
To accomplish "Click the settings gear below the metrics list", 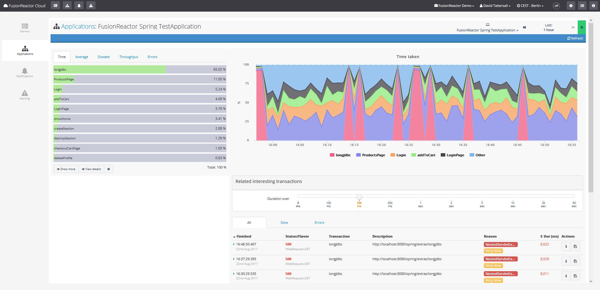I will (x=109, y=169).
